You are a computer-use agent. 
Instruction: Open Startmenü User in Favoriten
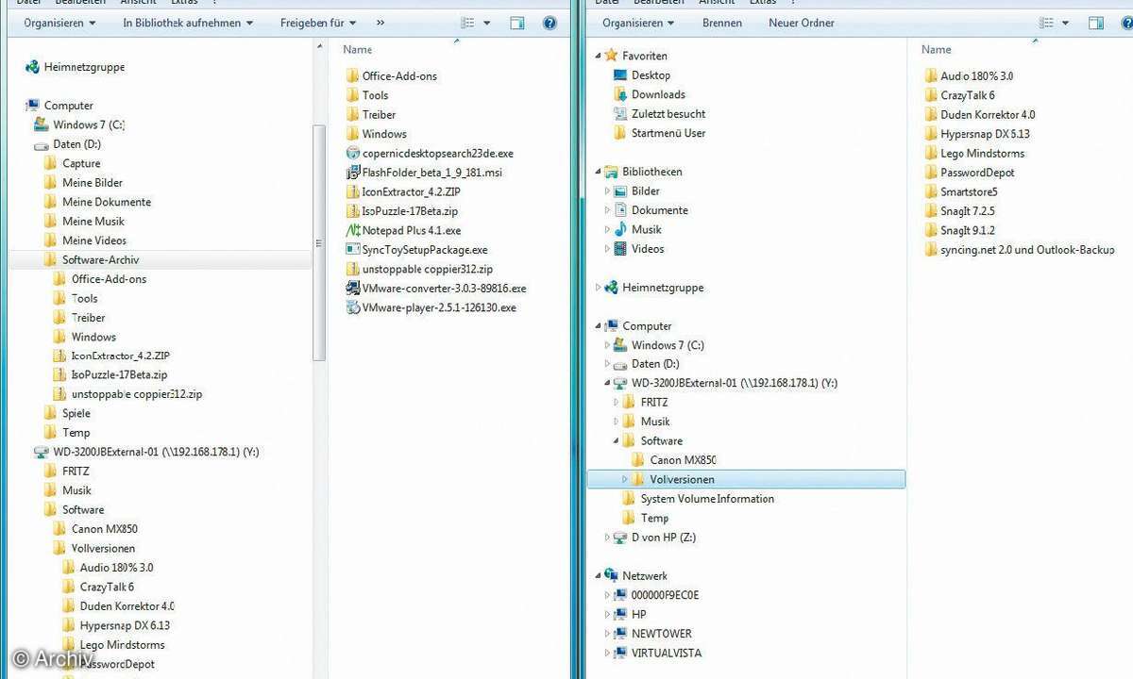[x=659, y=133]
